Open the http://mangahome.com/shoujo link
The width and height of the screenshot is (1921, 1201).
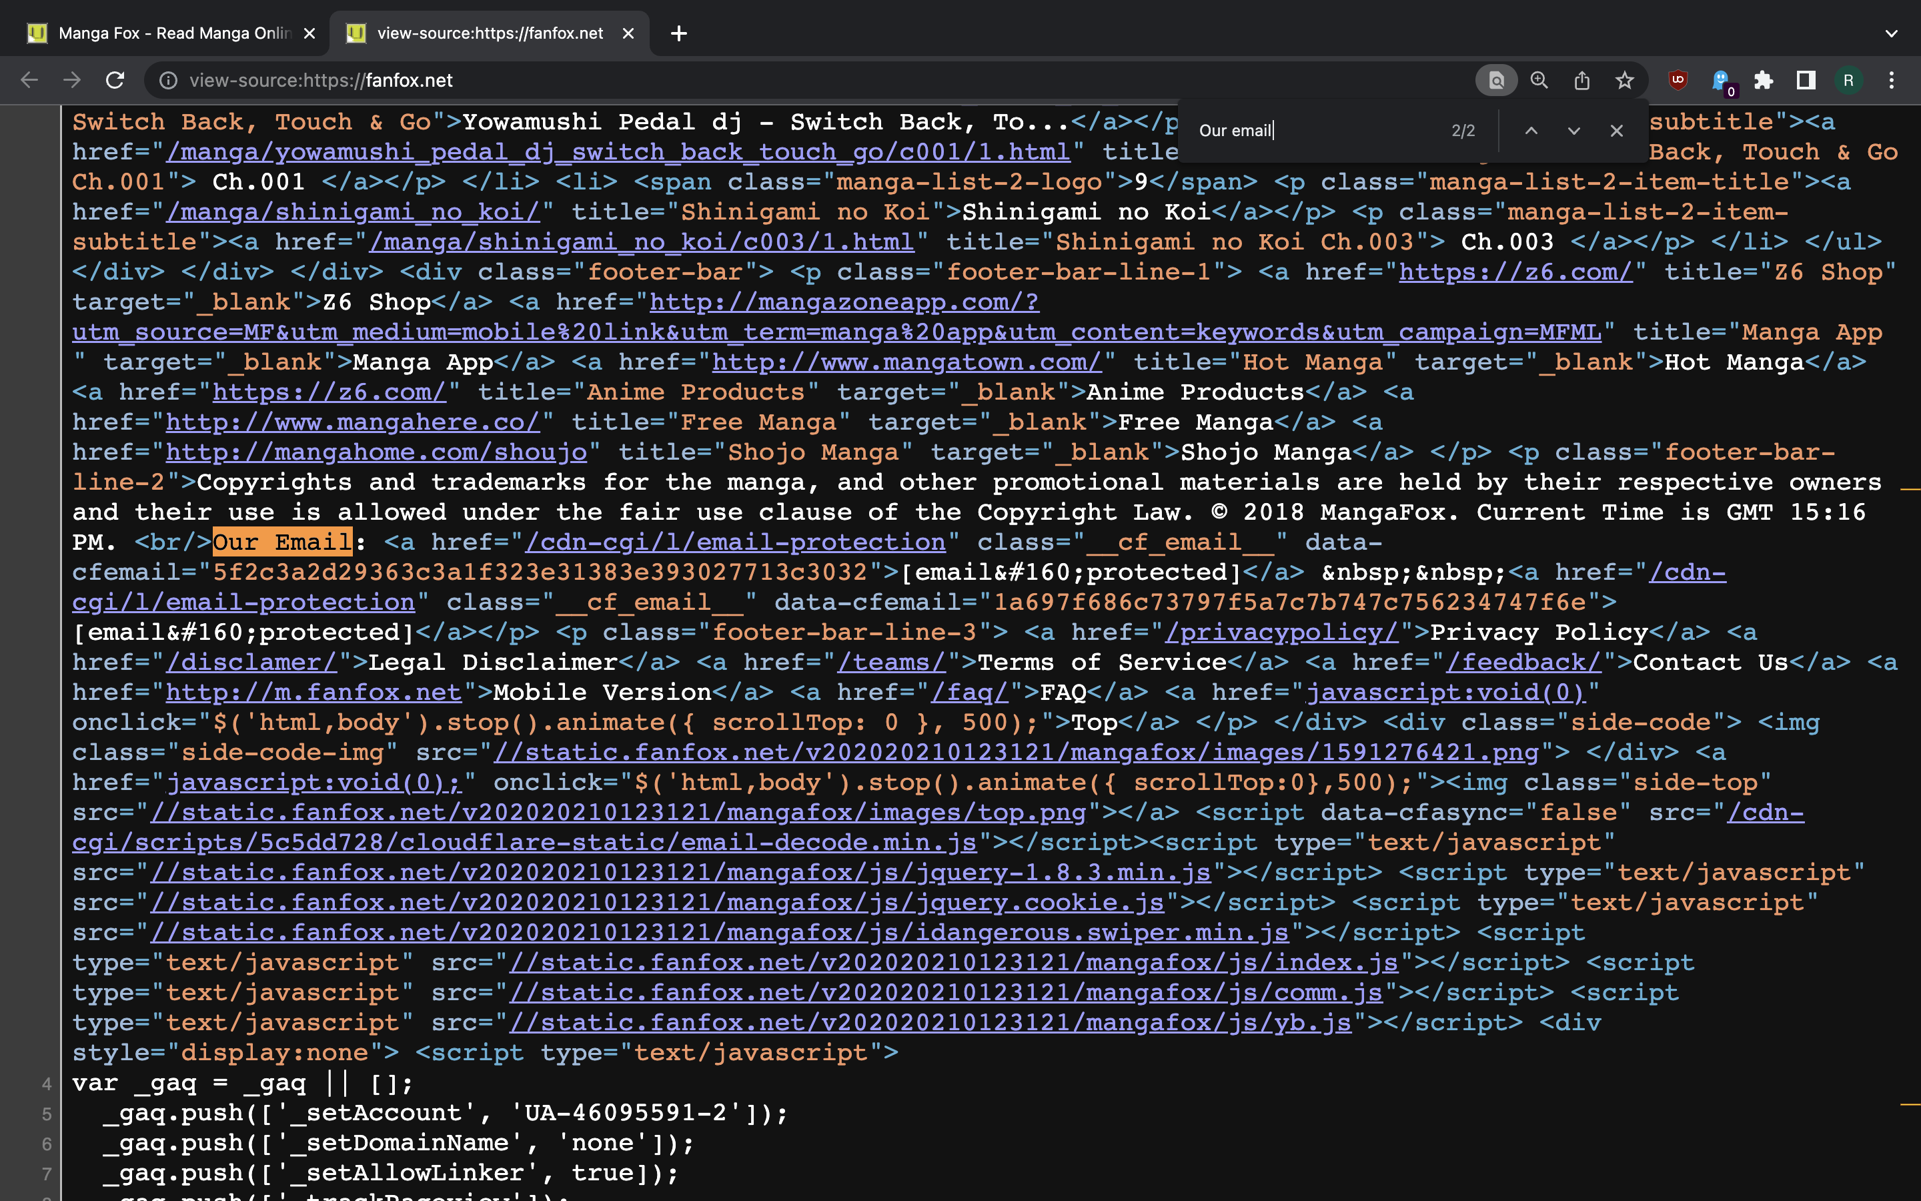click(x=376, y=453)
